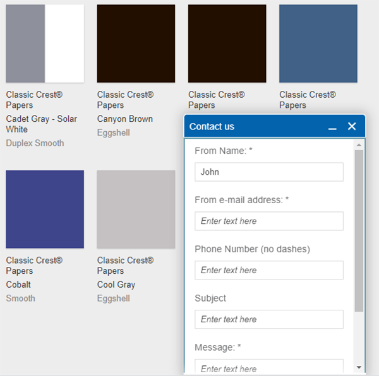
Task: Click the Contact us header title
Action: pos(212,127)
